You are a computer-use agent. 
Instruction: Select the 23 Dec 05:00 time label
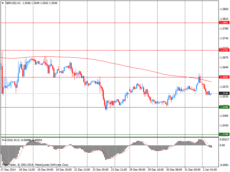[100, 170]
